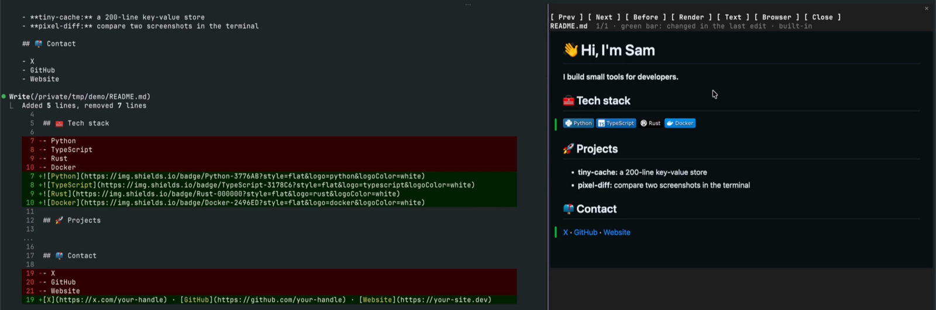Click 'Write(/private/tmp/demo/README.md)' line

tap(80, 97)
